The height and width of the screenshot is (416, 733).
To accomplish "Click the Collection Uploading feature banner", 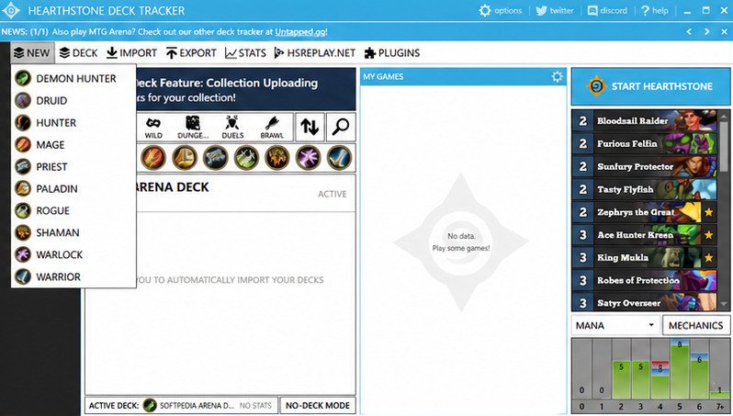I will tap(246, 89).
